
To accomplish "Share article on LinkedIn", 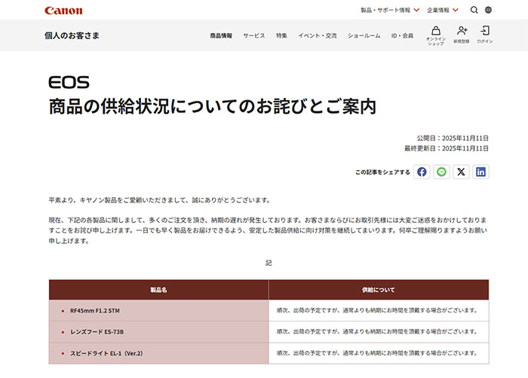I will coord(480,172).
